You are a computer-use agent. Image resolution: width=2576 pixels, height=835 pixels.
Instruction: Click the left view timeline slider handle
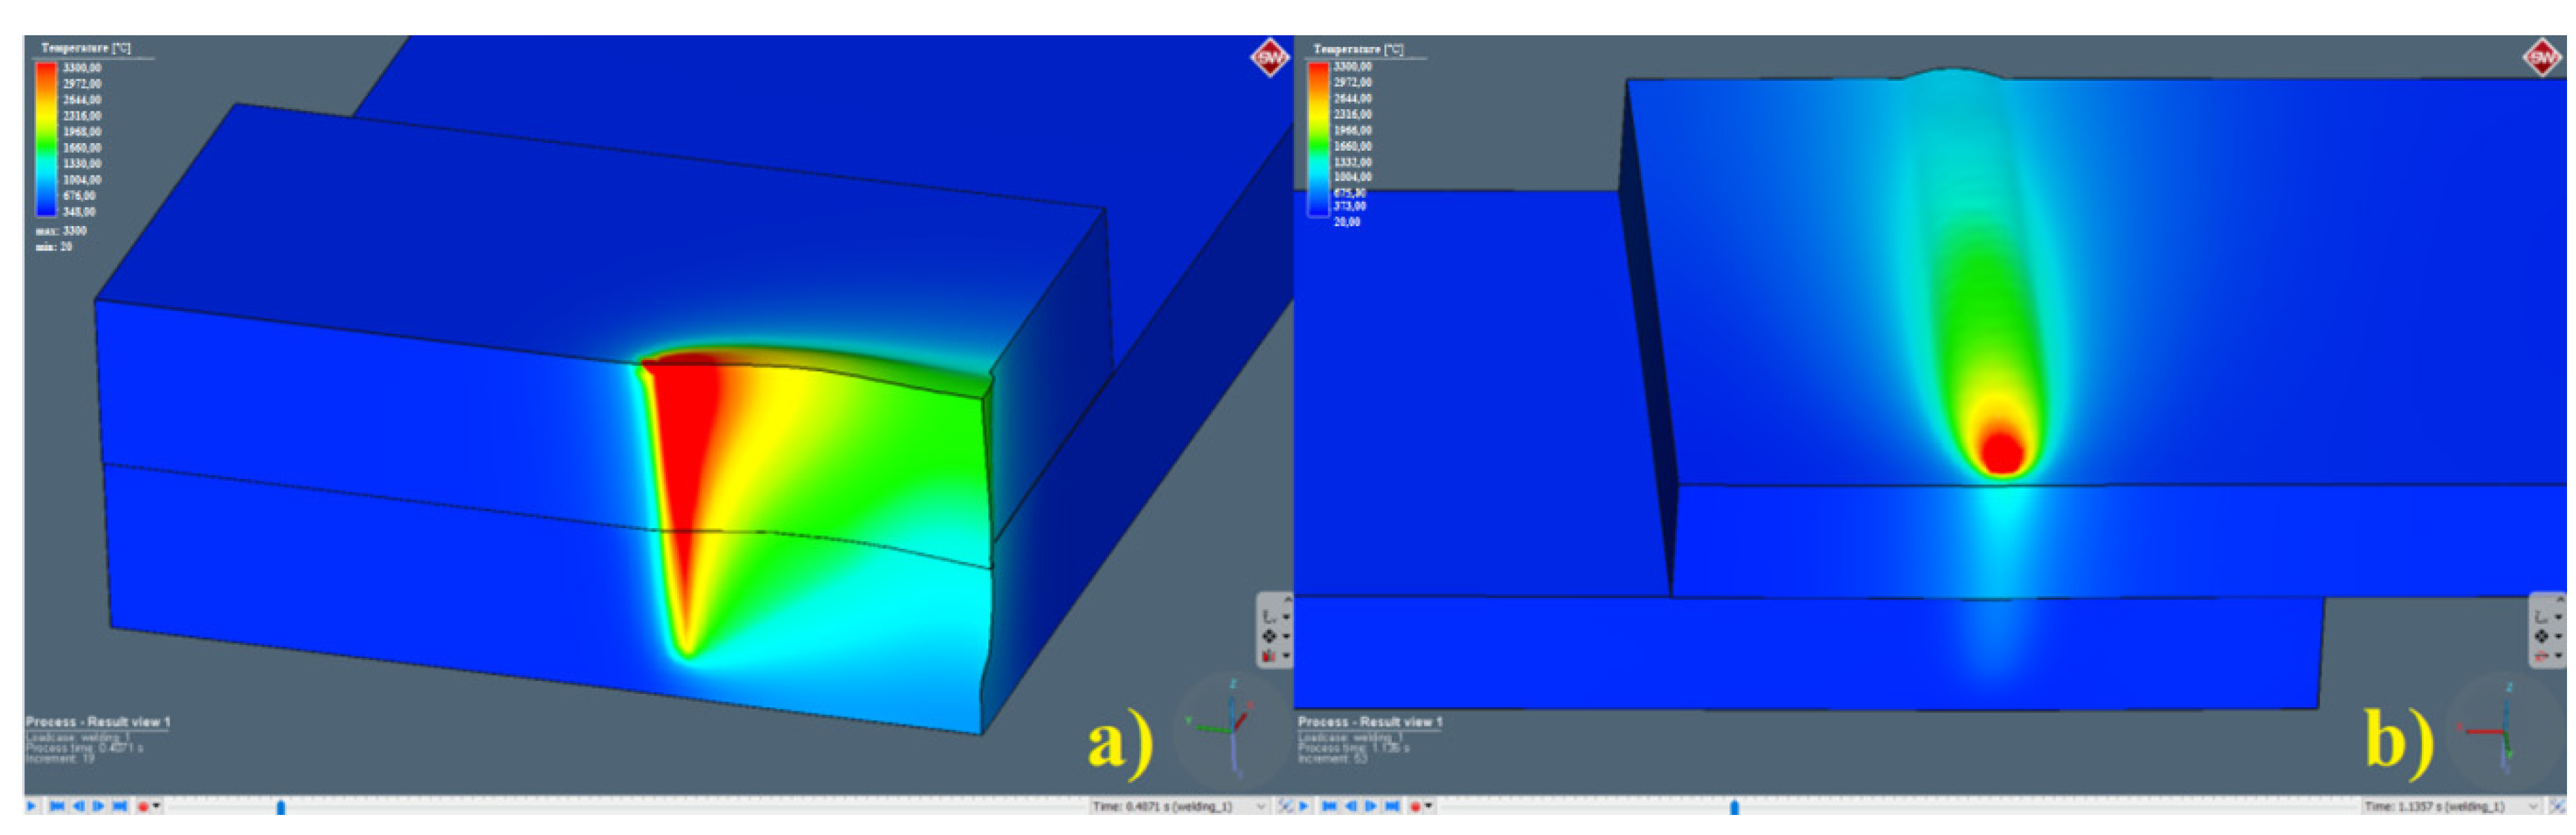pos(281,807)
